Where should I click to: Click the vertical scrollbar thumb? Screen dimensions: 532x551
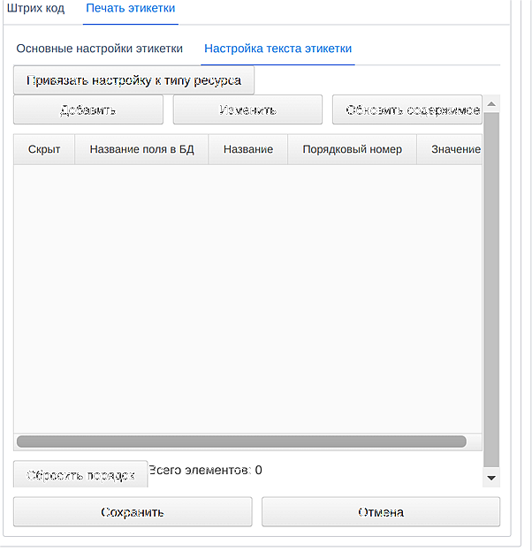491,290
